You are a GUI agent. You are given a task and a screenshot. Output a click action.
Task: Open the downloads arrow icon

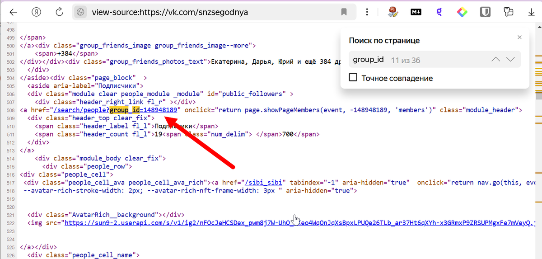[x=532, y=12]
